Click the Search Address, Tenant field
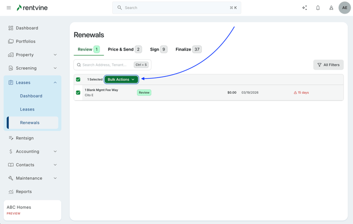This screenshot has width=353, height=224. [105, 65]
